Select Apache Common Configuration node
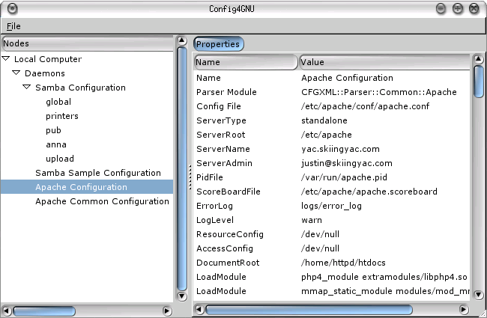This screenshot has height=318, width=487. click(102, 201)
